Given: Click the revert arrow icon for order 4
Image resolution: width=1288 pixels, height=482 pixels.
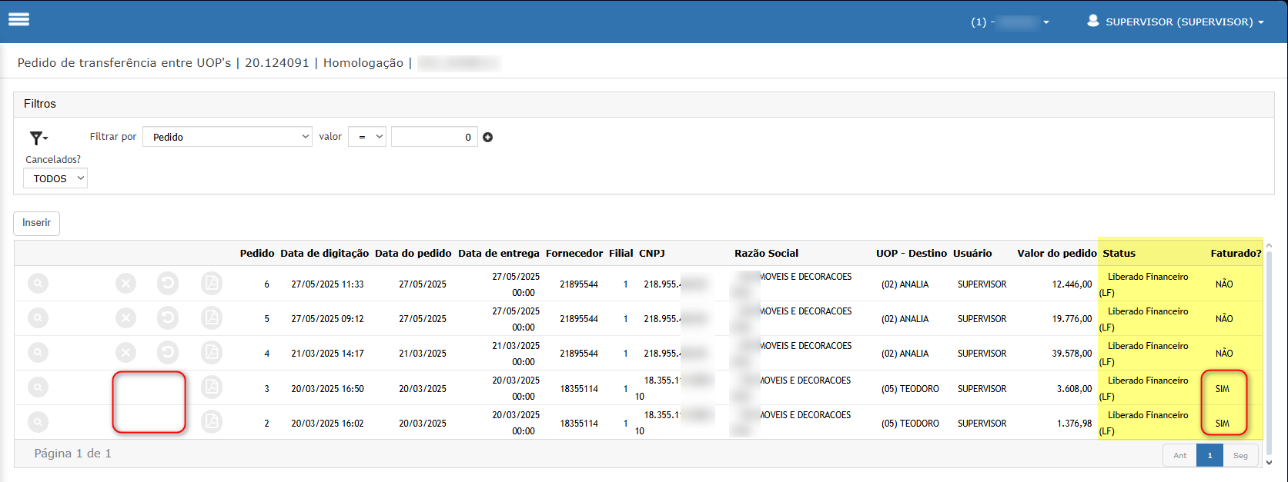Looking at the screenshot, I should 168,353.
